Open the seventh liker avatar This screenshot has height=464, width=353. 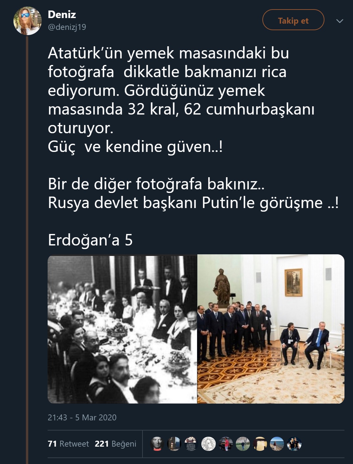[260, 444]
